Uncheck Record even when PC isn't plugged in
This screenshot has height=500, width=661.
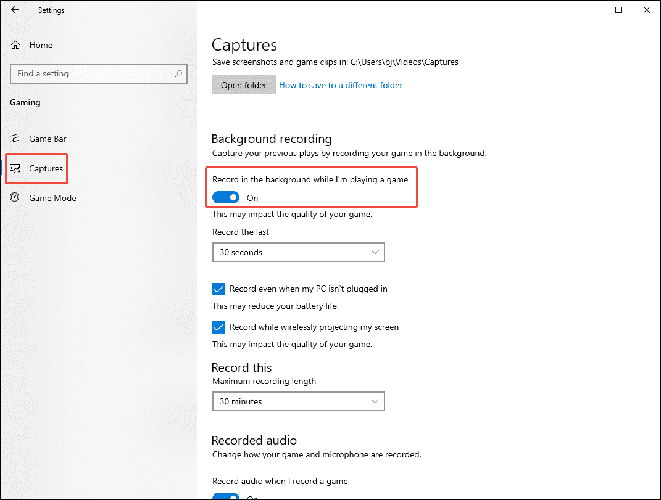point(218,289)
